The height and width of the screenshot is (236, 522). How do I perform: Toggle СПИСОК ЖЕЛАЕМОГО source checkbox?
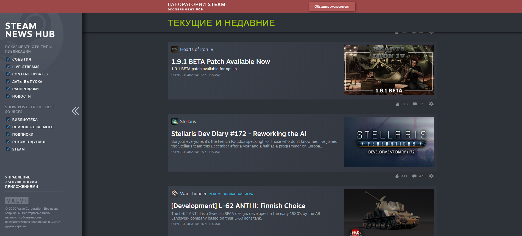coord(8,127)
